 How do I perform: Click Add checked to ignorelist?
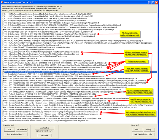pos(143,134)
